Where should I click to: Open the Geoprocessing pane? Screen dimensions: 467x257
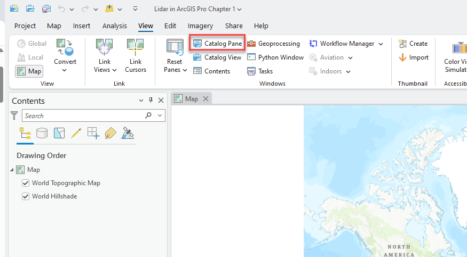pyautogui.click(x=273, y=44)
